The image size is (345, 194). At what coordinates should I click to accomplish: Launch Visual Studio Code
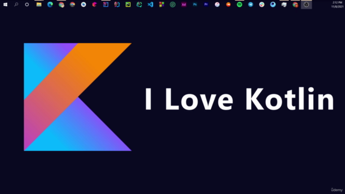pos(150,4)
